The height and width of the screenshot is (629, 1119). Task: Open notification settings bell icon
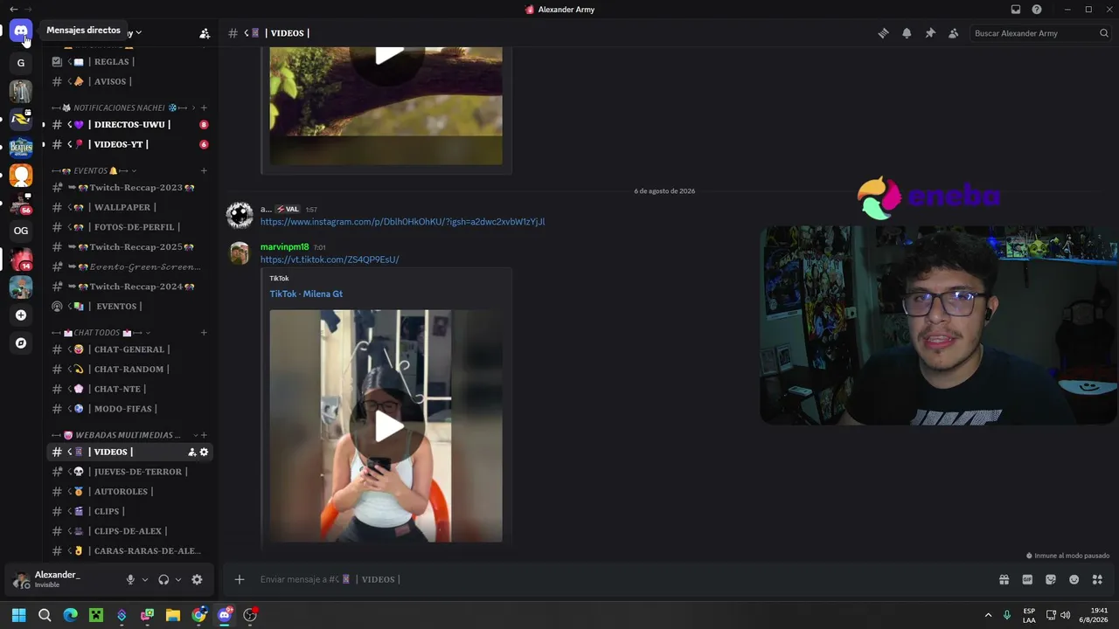tap(907, 33)
